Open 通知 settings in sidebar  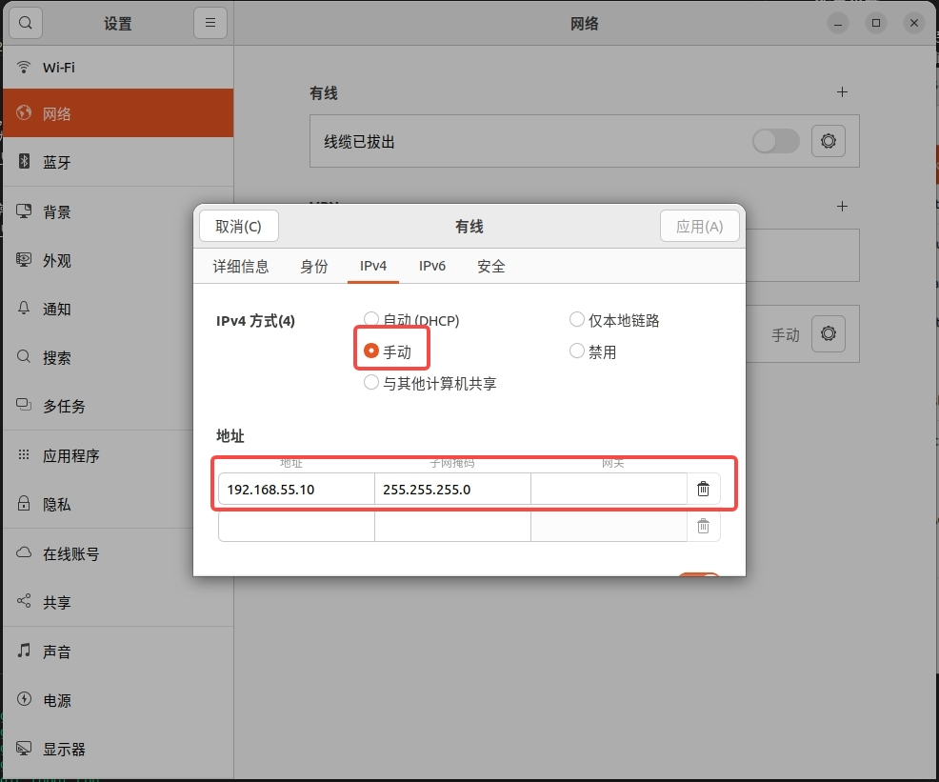click(x=118, y=309)
